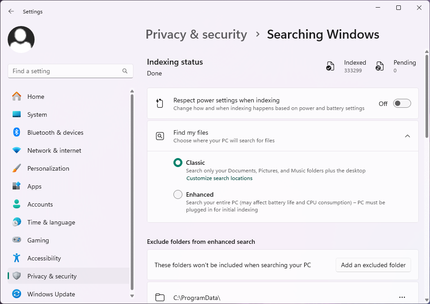
Task: Select the Enhanced search option
Action: [x=177, y=194]
